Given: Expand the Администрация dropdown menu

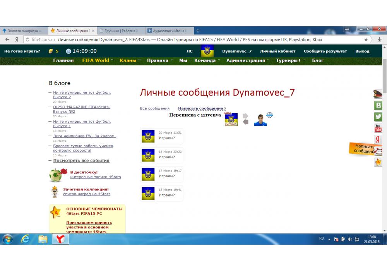Looking at the screenshot, I should 246,60.
